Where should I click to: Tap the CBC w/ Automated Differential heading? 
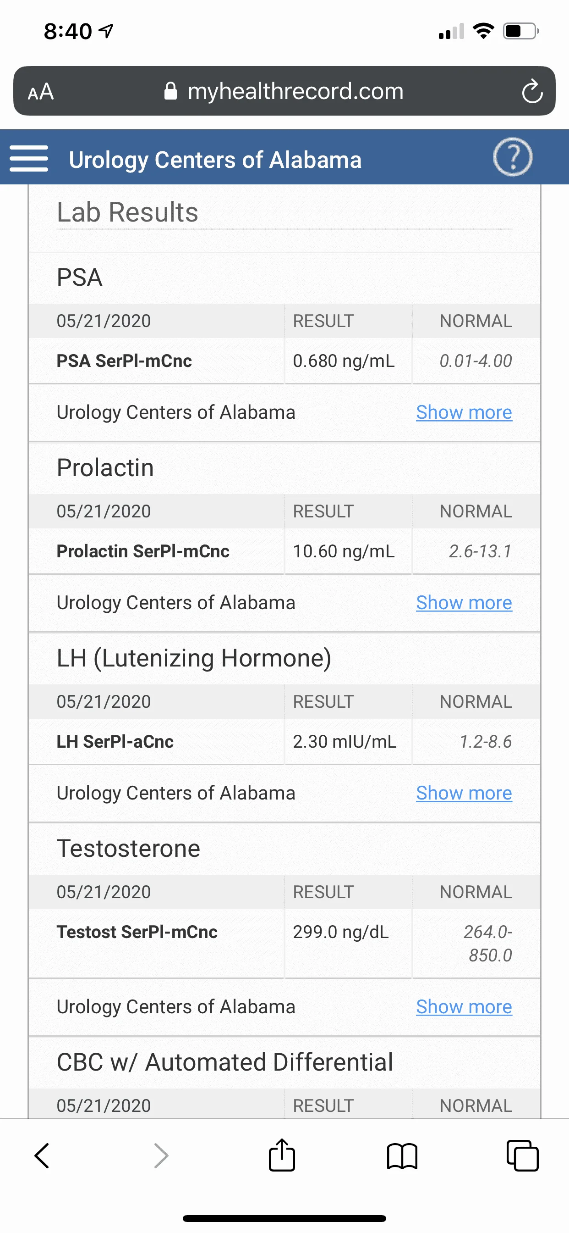[x=225, y=1062]
